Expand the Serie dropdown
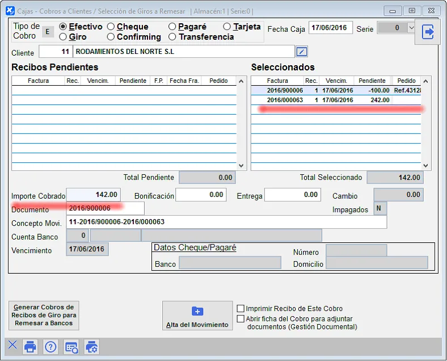This screenshot has width=447, height=361. point(411,28)
